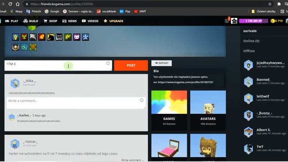Click the crown rank badge icon
Viewport: 288px width, 162px height.
pyautogui.click(x=16, y=47)
